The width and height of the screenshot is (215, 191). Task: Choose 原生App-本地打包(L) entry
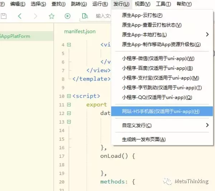[162, 35]
